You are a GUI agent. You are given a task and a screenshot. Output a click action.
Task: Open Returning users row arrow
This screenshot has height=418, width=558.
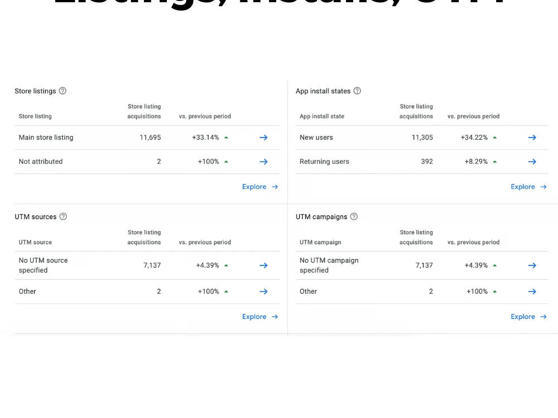point(532,162)
